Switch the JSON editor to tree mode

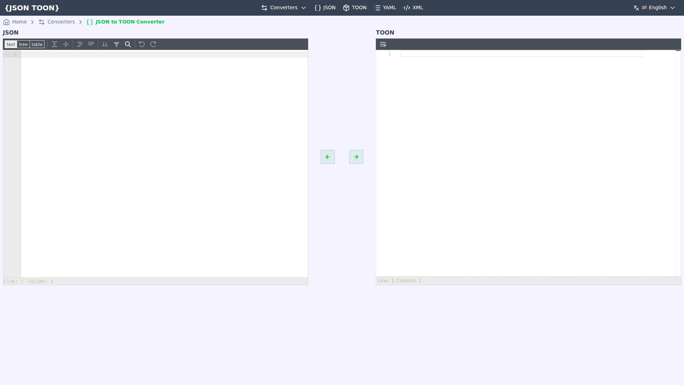pyautogui.click(x=23, y=44)
